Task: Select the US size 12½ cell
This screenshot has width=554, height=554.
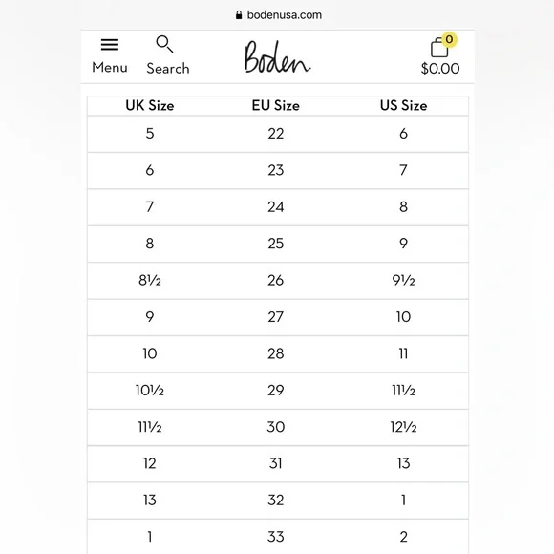Action: (x=403, y=427)
